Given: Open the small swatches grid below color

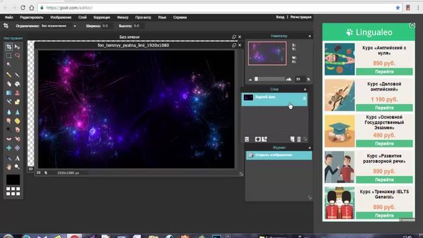Looking at the screenshot, I should point(13,191).
